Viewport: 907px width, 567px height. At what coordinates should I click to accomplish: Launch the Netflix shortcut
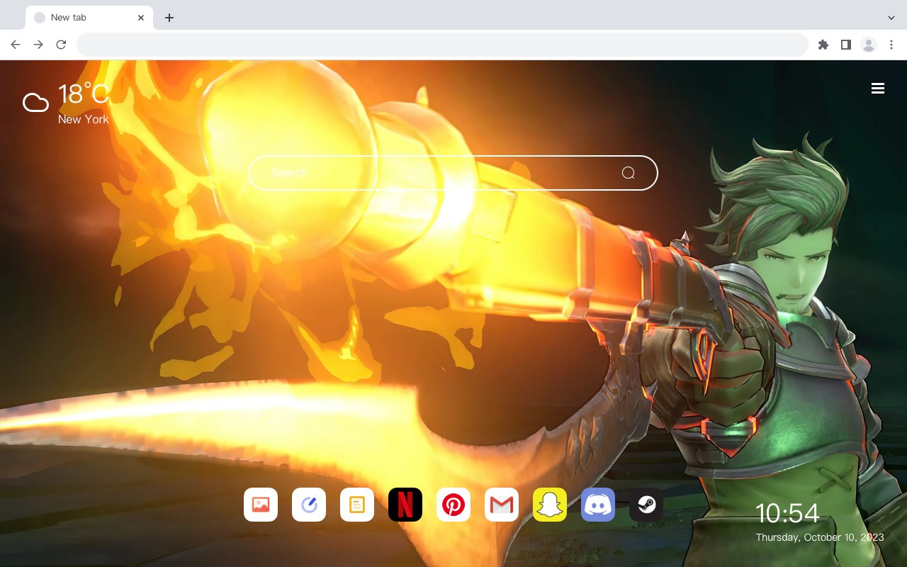click(x=405, y=505)
